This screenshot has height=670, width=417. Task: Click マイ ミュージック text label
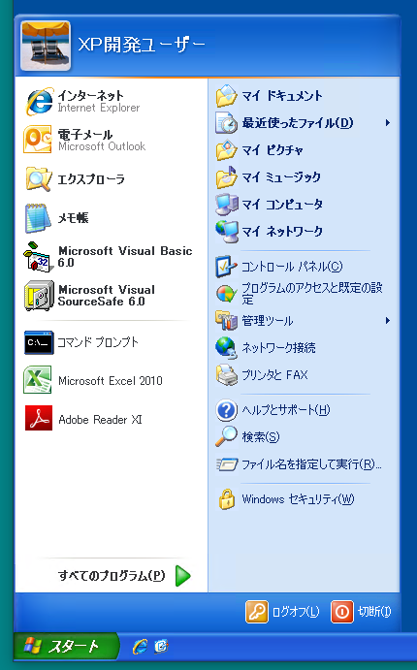tap(280, 176)
